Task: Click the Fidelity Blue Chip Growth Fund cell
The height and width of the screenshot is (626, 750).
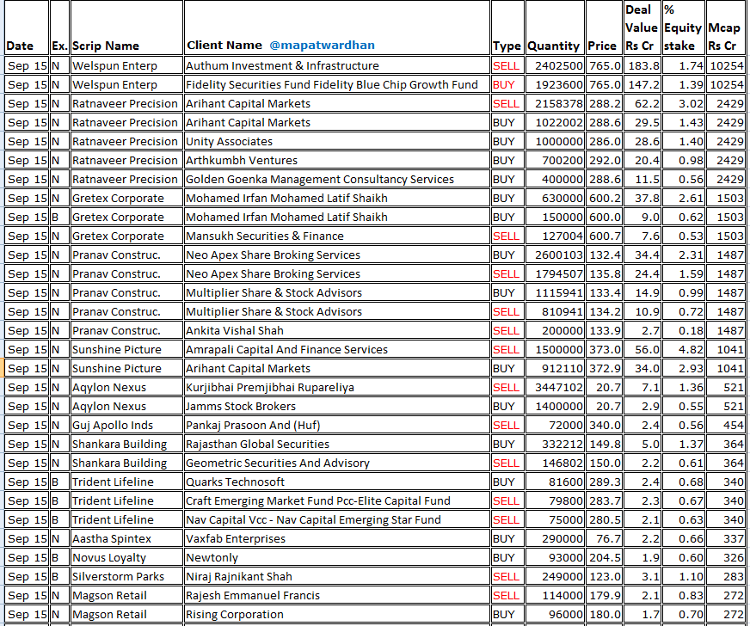Action: pyautogui.click(x=337, y=84)
